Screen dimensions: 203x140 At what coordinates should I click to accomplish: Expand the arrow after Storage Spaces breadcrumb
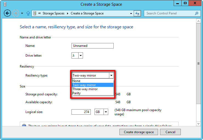click(x=68, y=13)
